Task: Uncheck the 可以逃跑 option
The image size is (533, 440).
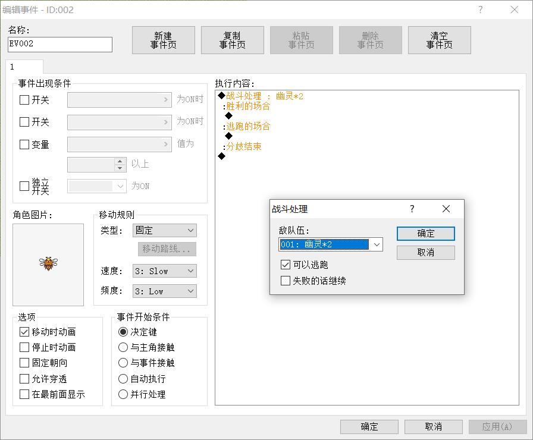Action: click(285, 265)
